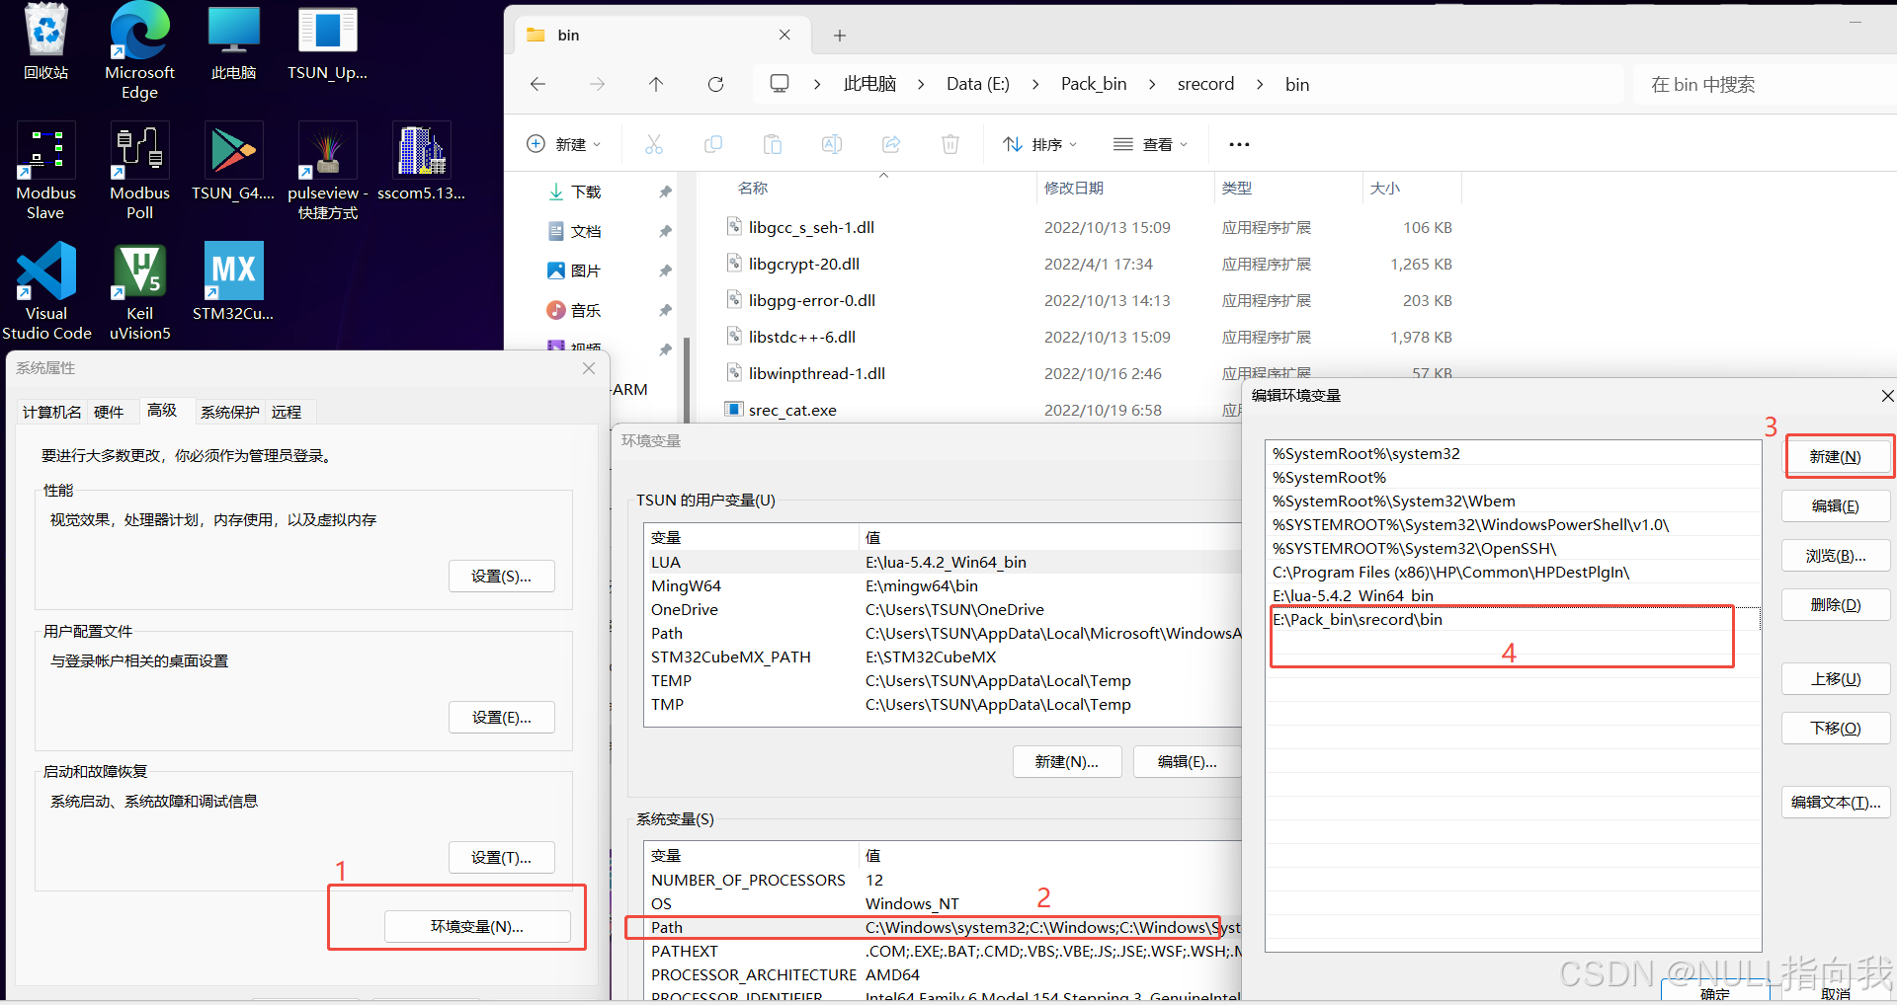Open the 排序 sort dropdown
The width and height of the screenshot is (1897, 1005).
click(x=1039, y=144)
